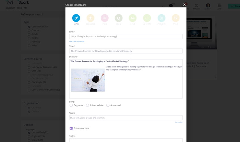The width and height of the screenshot is (240, 142).
Task: Select the Poll card type icon
Action: (105, 18)
